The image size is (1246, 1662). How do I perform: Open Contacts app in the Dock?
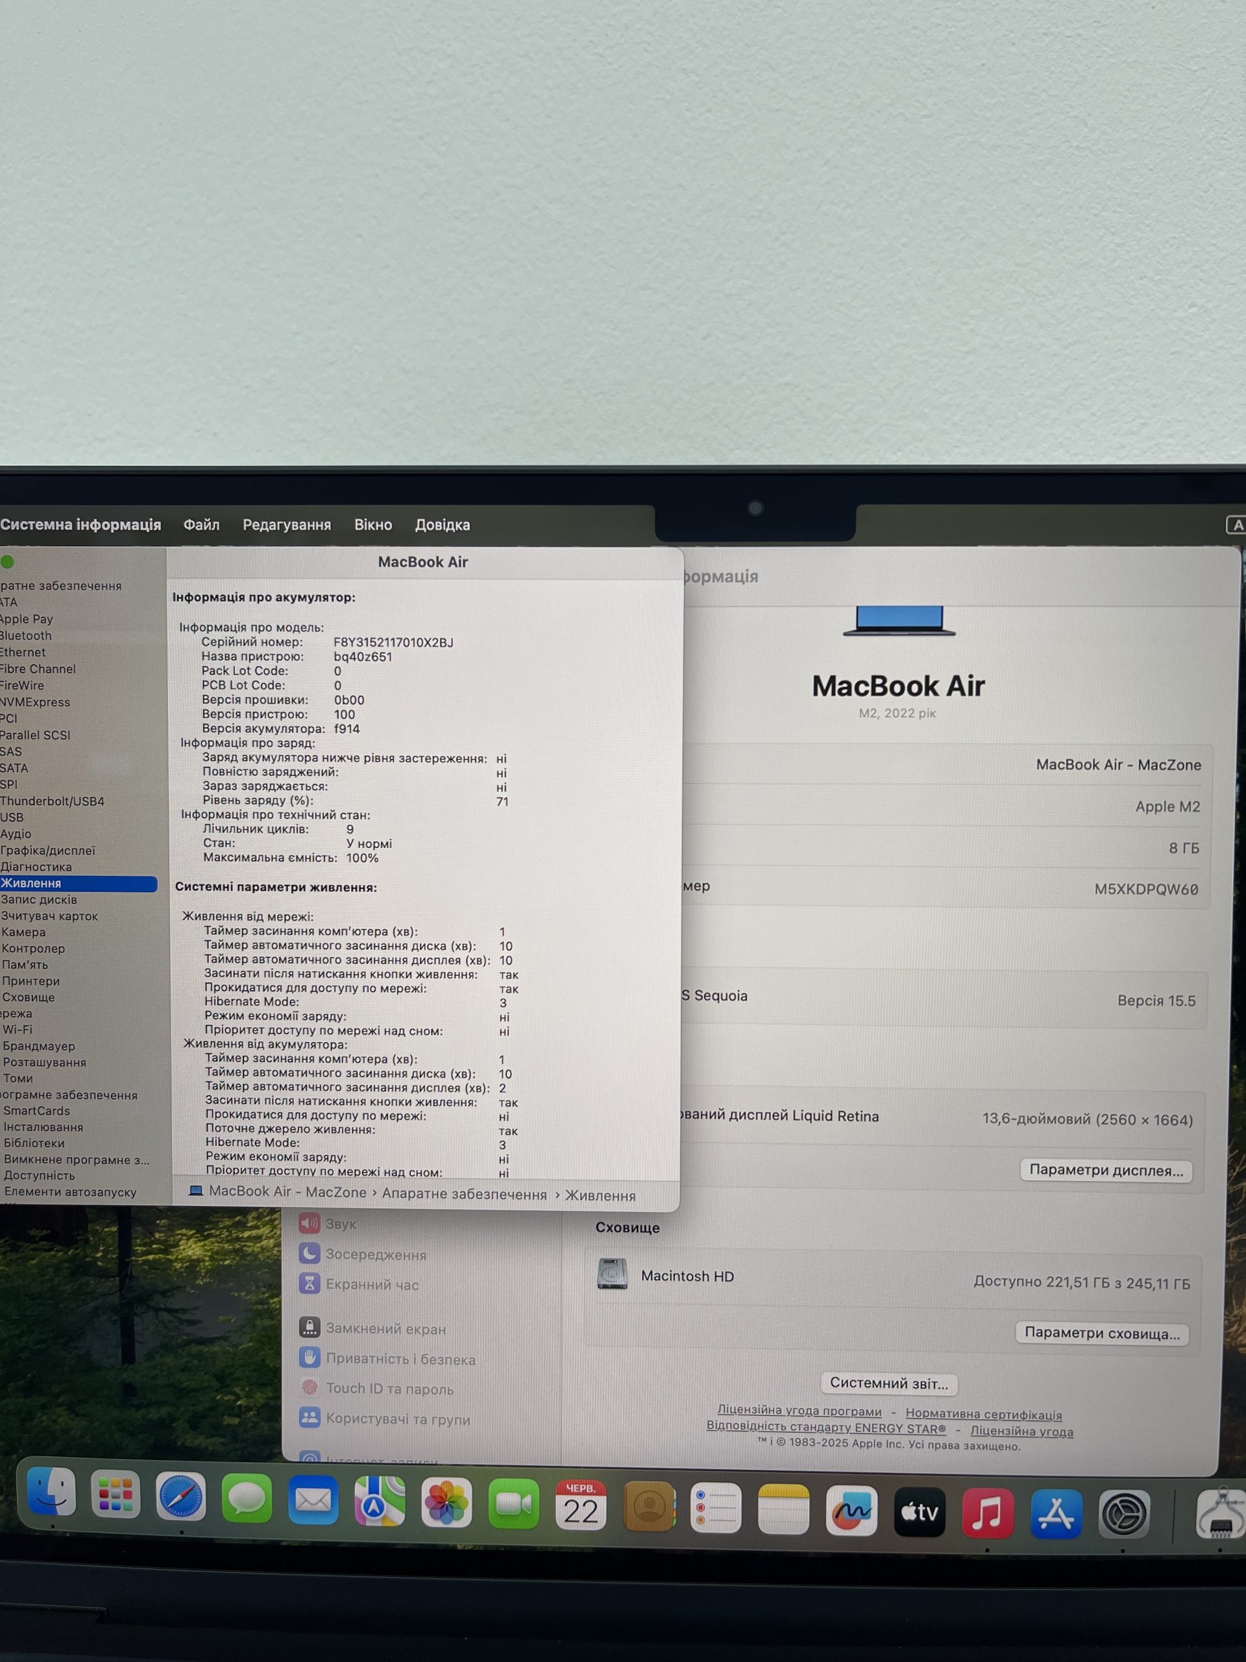point(649,1506)
